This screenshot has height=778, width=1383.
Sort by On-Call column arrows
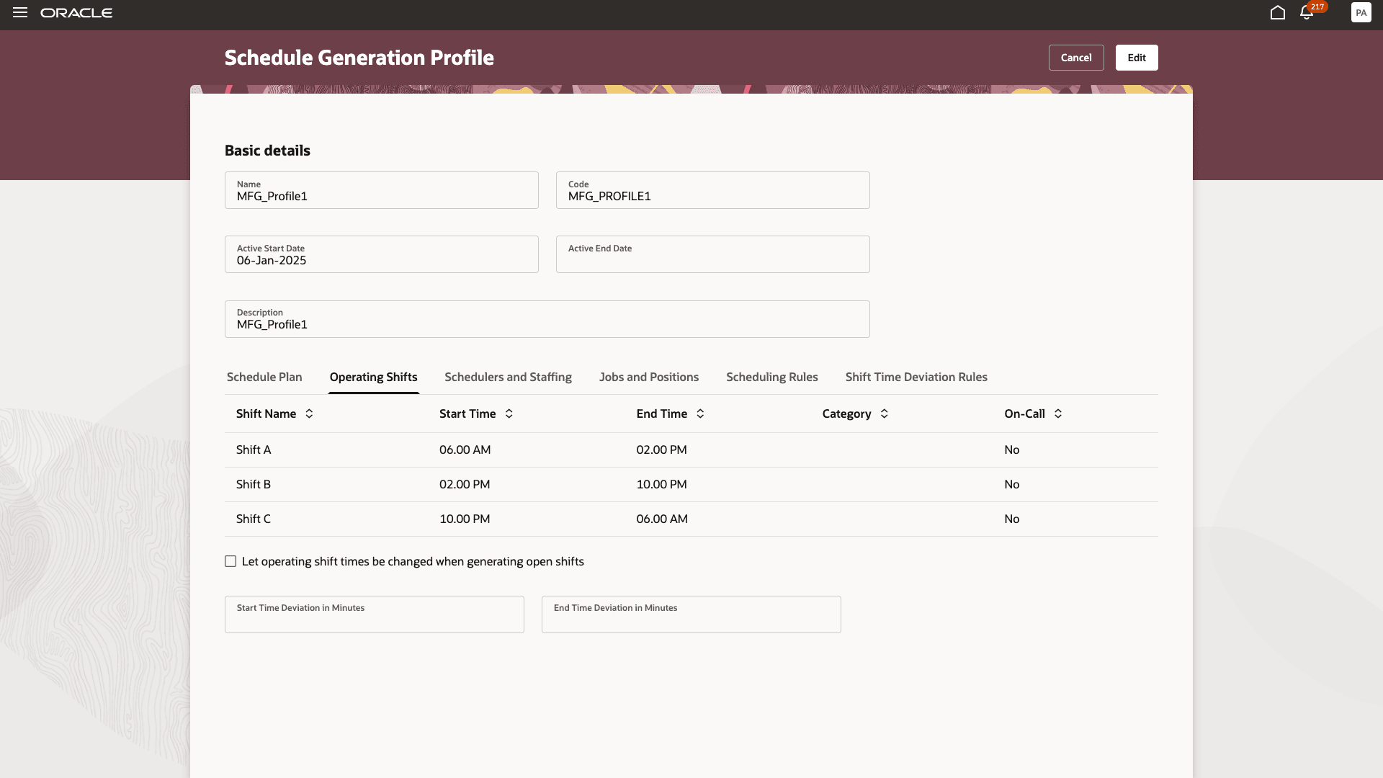click(1057, 413)
